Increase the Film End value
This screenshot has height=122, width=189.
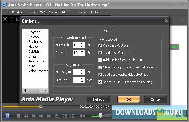(x=82, y=79)
